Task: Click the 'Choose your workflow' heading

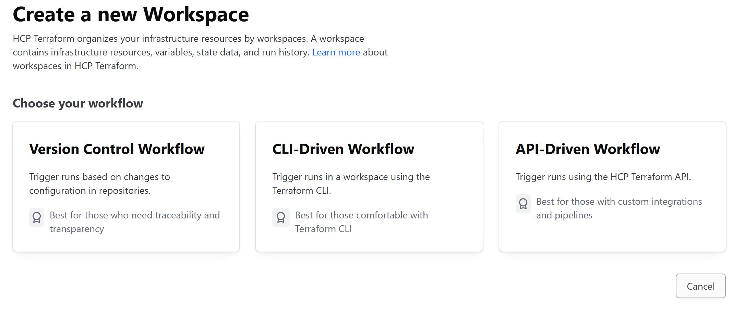Action: pyautogui.click(x=78, y=103)
